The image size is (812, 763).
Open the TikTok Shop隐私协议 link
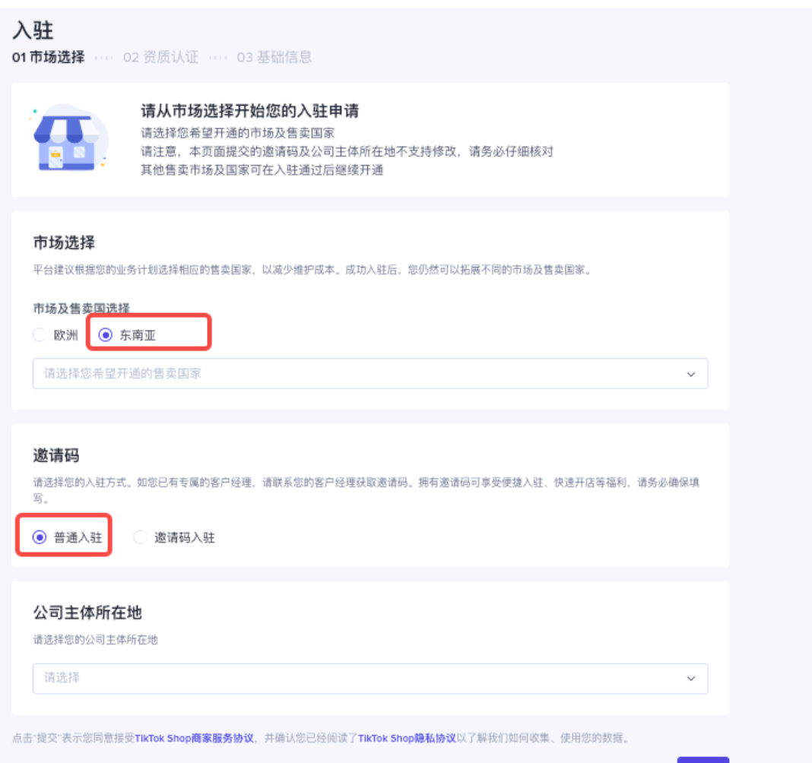coord(407,738)
